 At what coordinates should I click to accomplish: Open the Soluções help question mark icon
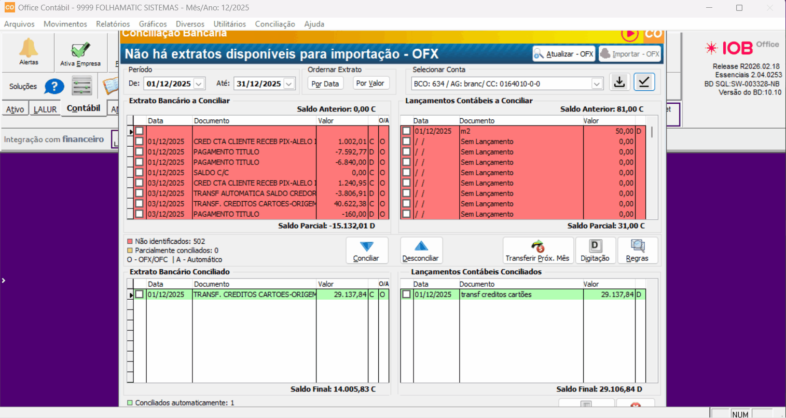54,87
